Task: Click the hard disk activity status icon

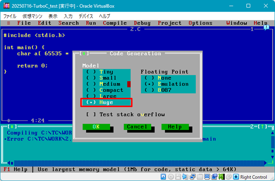Action: [163, 177]
